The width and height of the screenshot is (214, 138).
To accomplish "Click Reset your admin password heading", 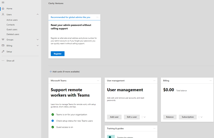I will [x=71, y=27].
